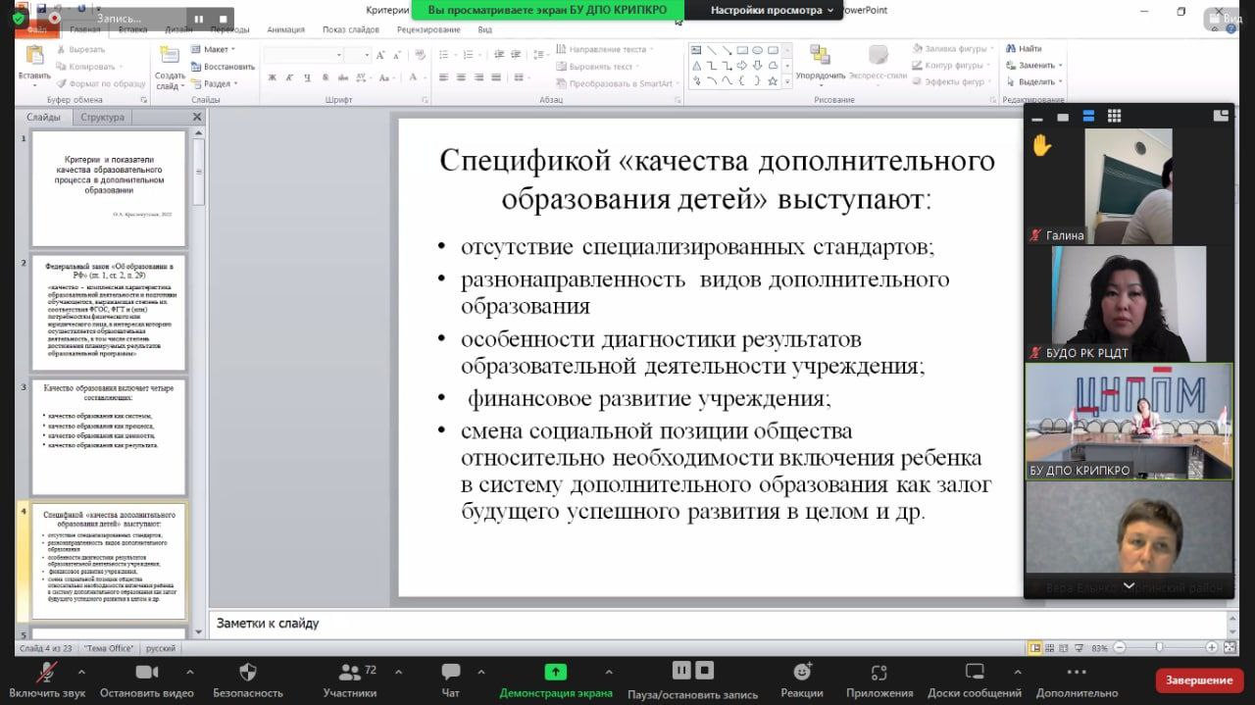Pause the recording in Zoom toolbar
The image size is (1255, 705).
click(x=681, y=671)
